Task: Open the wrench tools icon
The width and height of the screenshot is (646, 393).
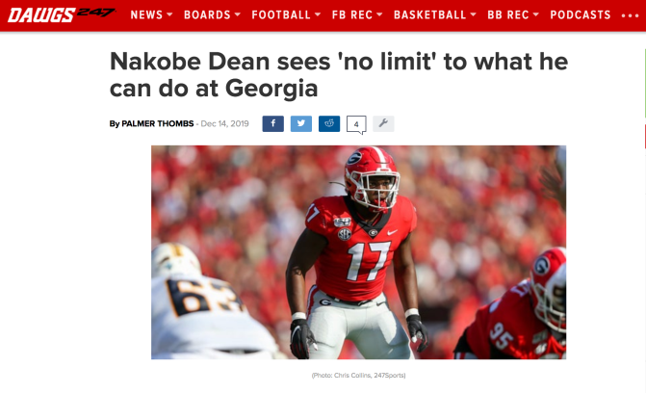Action: pos(383,123)
